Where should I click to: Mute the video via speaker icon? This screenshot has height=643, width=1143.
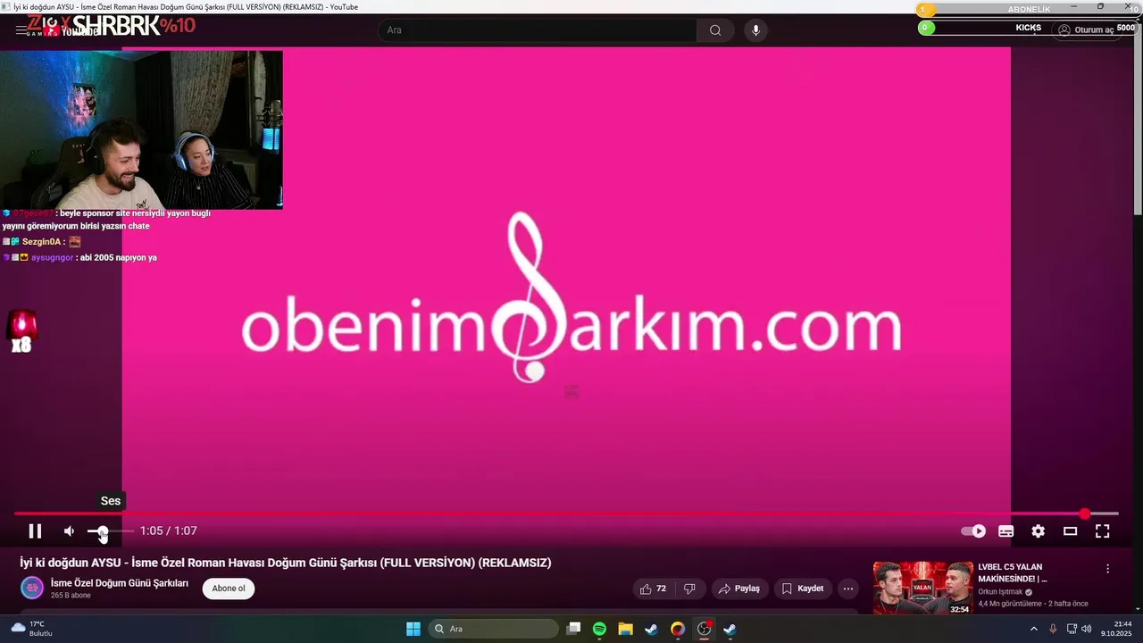pyautogui.click(x=69, y=531)
